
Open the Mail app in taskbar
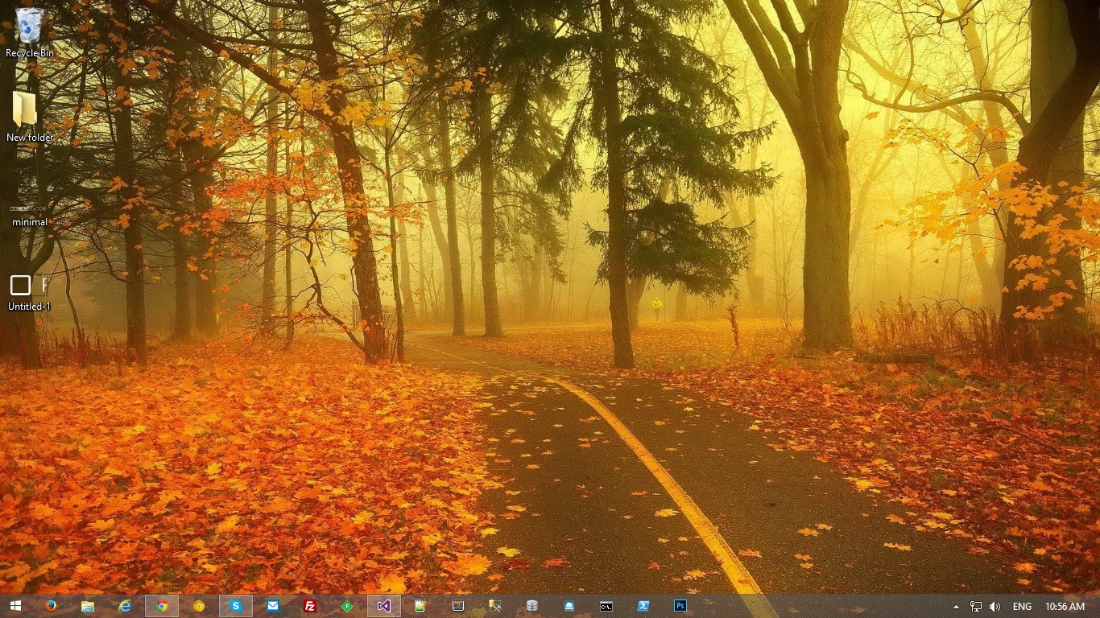[x=273, y=606]
